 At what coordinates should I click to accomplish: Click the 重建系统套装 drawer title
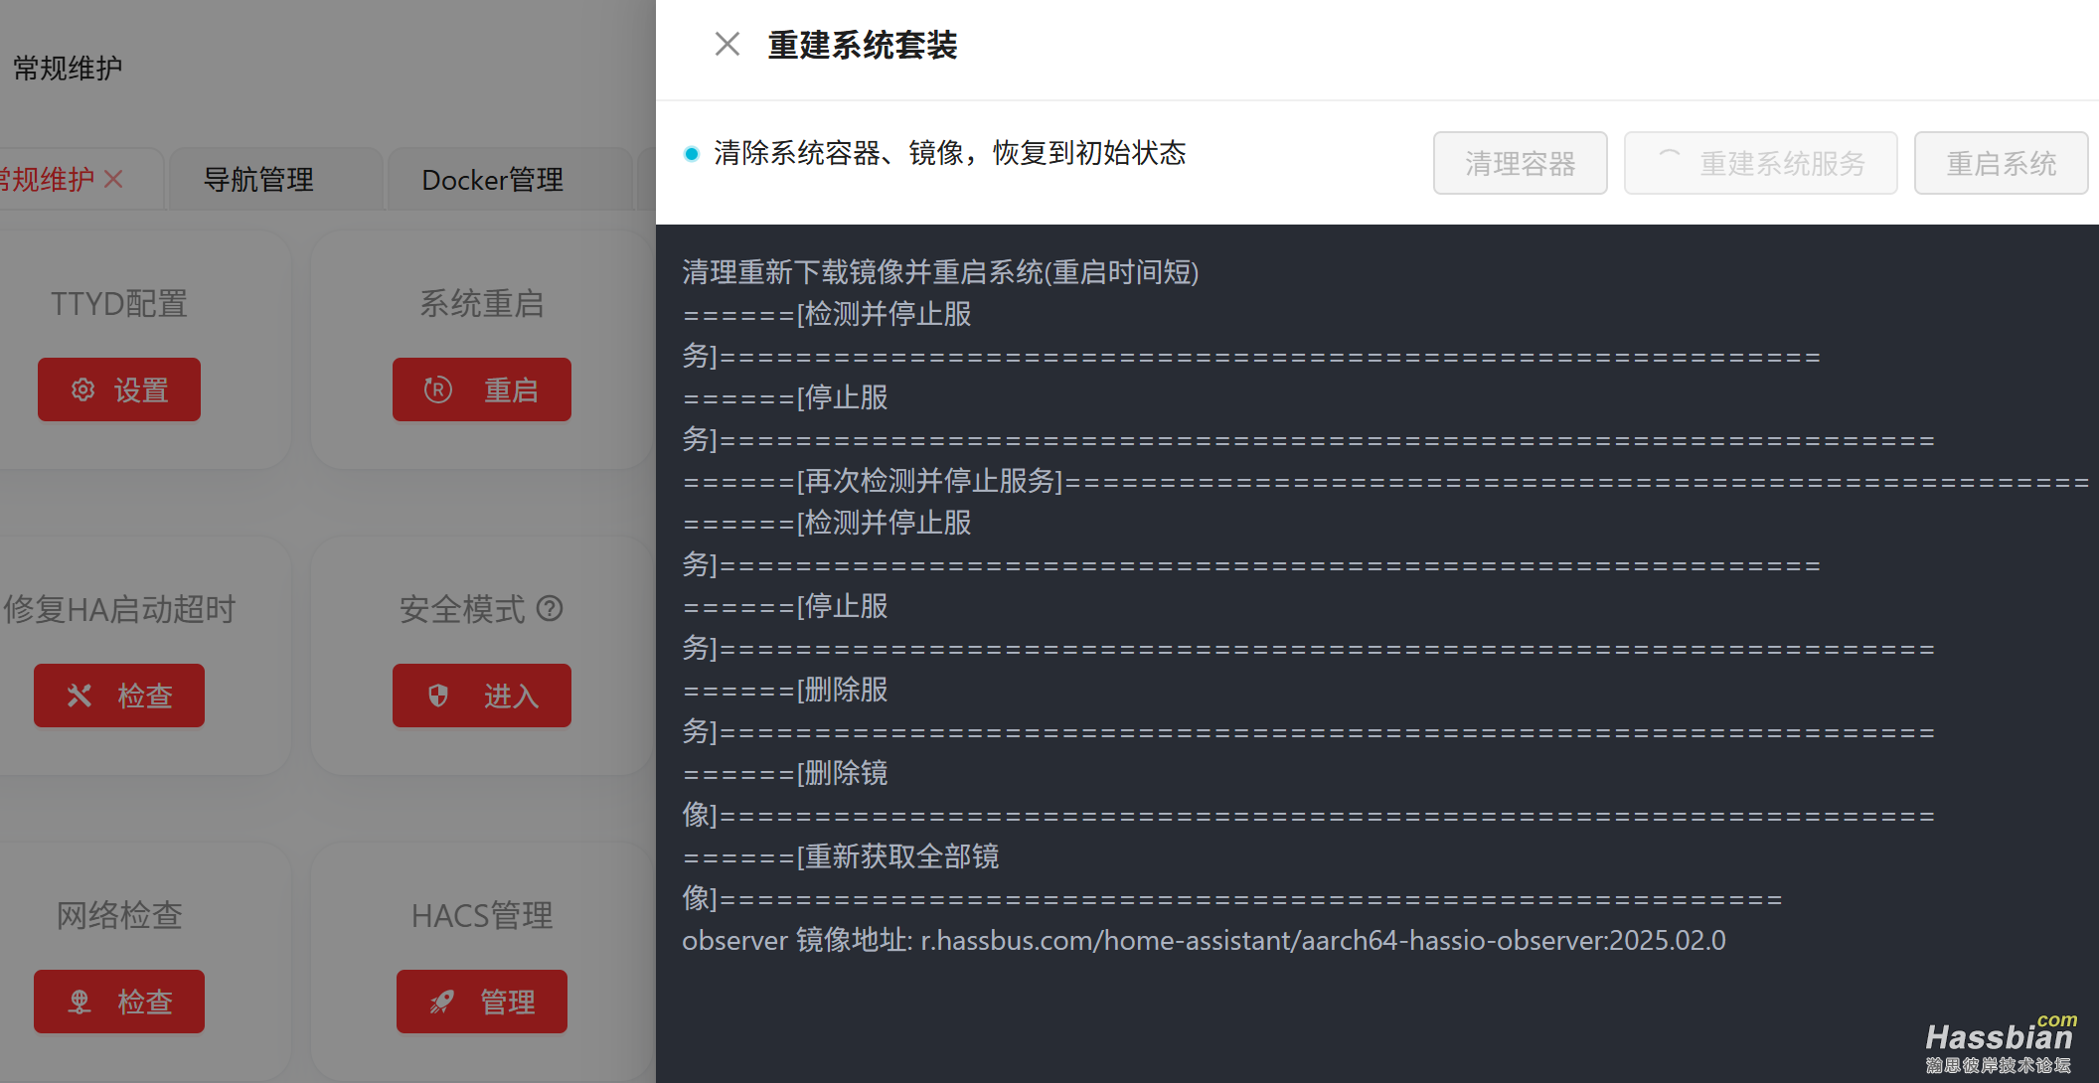pyautogui.click(x=862, y=45)
